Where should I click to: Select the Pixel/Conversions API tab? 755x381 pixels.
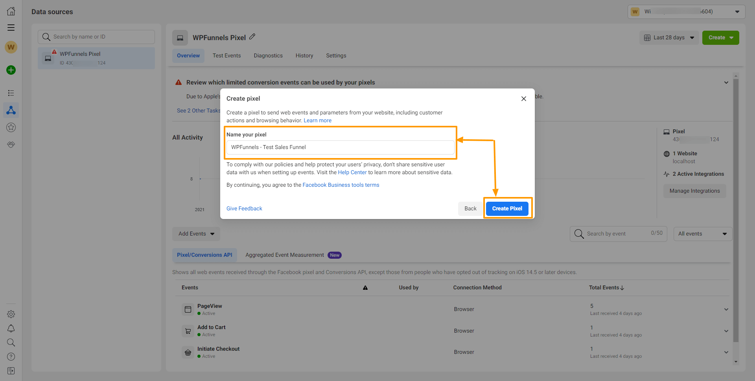click(x=204, y=255)
